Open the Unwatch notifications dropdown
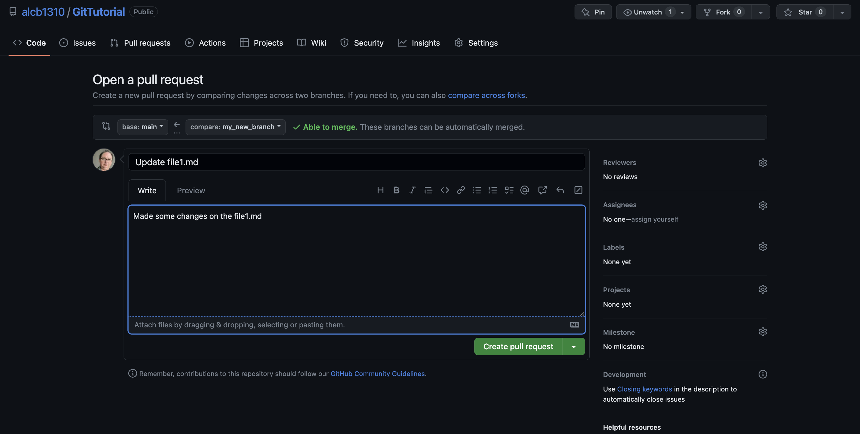The image size is (860, 434). coord(653,12)
